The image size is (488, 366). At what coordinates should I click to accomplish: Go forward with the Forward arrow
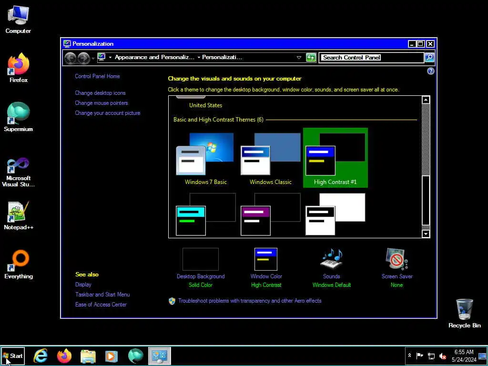click(83, 58)
